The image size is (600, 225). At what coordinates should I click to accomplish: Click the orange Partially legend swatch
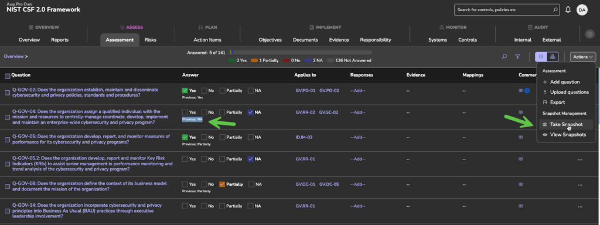coord(254,60)
